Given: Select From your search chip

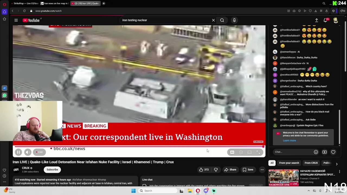Looking at the screenshot, I should point(289,163).
